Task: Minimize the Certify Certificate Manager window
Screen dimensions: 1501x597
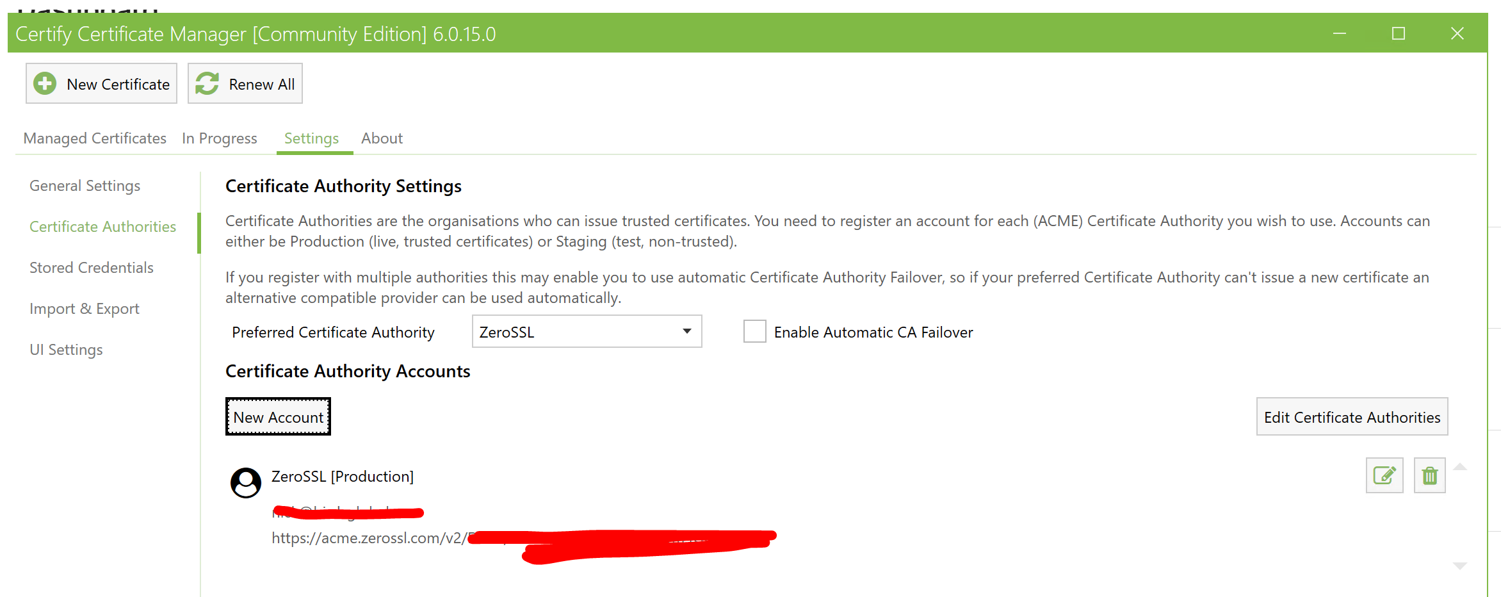Action: pyautogui.click(x=1339, y=34)
